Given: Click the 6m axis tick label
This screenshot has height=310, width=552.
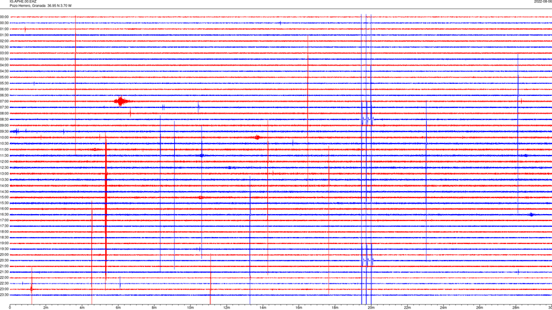Looking at the screenshot, I should click(118, 308).
